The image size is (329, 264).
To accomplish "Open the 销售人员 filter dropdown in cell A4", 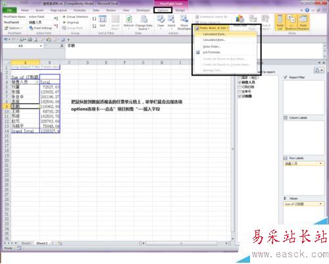I will (38, 82).
